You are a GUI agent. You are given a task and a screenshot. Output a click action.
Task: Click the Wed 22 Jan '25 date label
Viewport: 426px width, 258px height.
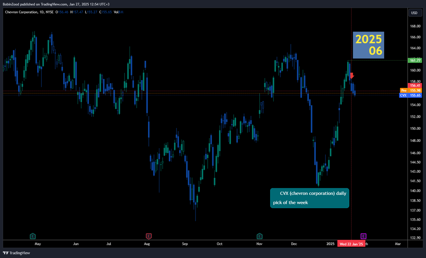point(351,244)
